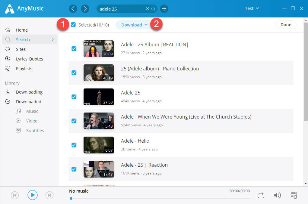Click the AnyMusic logo icon
This screenshot has width=308, height=204.
coord(9,9)
